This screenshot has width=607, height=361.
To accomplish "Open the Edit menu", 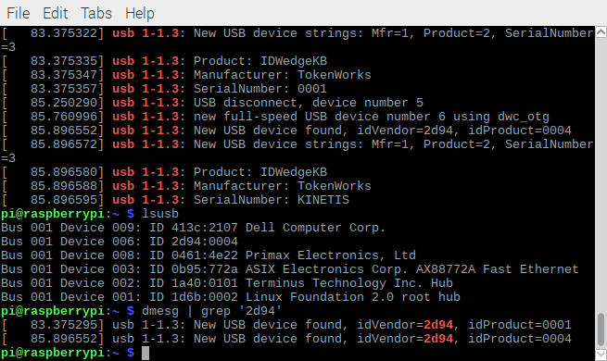I will (x=55, y=13).
